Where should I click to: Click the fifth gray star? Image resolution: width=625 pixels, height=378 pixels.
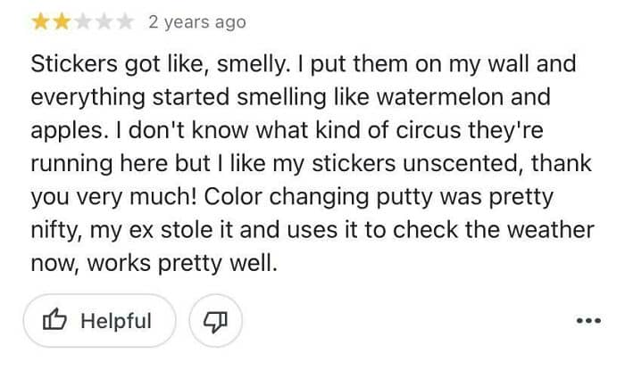coord(126,22)
